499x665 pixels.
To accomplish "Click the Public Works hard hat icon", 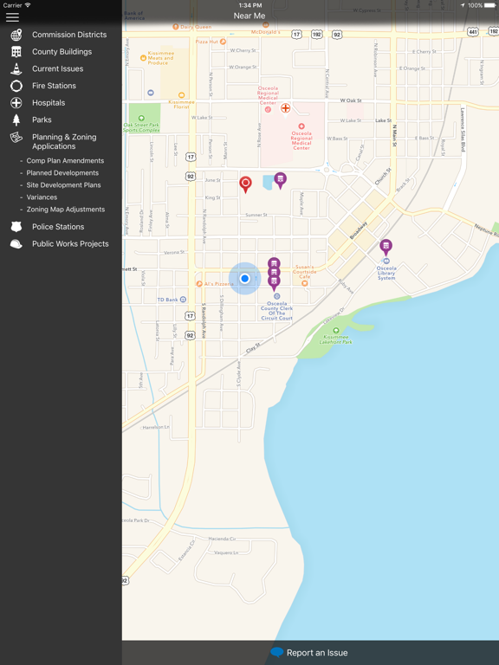I will (16, 244).
